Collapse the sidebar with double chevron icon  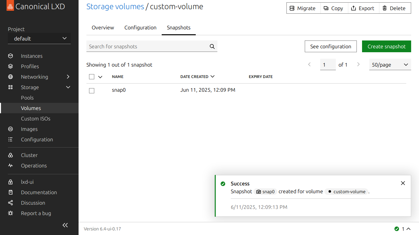65,225
